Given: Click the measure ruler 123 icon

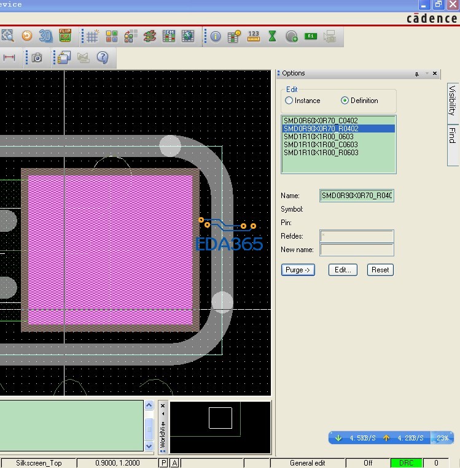Looking at the screenshot, I should [x=253, y=37].
